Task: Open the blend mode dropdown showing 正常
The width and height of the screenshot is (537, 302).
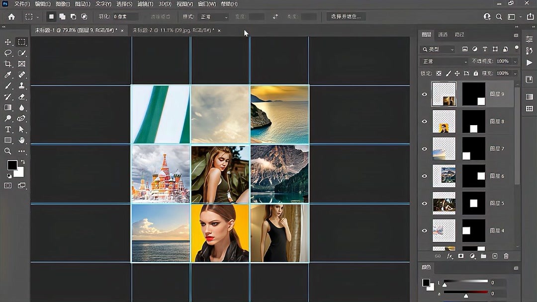Action: [444, 61]
